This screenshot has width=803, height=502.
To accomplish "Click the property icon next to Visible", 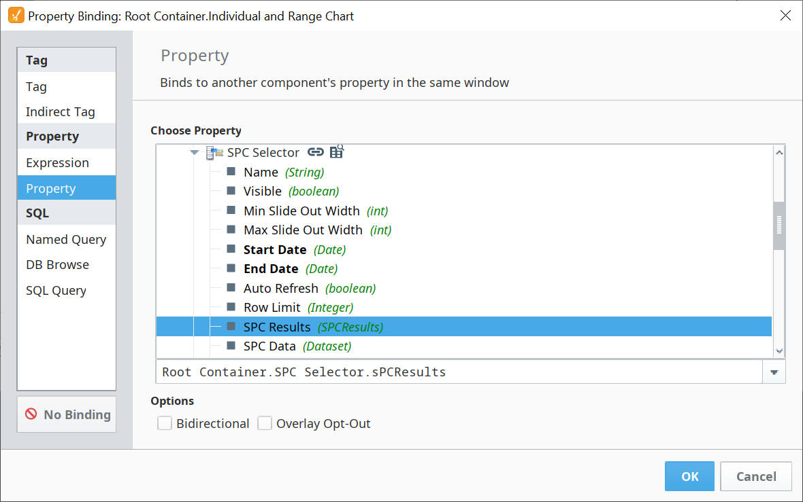I will click(231, 191).
